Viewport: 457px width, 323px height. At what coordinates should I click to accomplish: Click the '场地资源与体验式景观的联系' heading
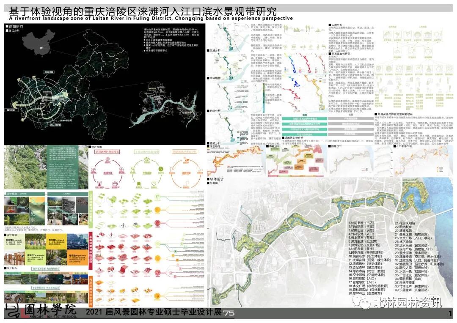394,114
